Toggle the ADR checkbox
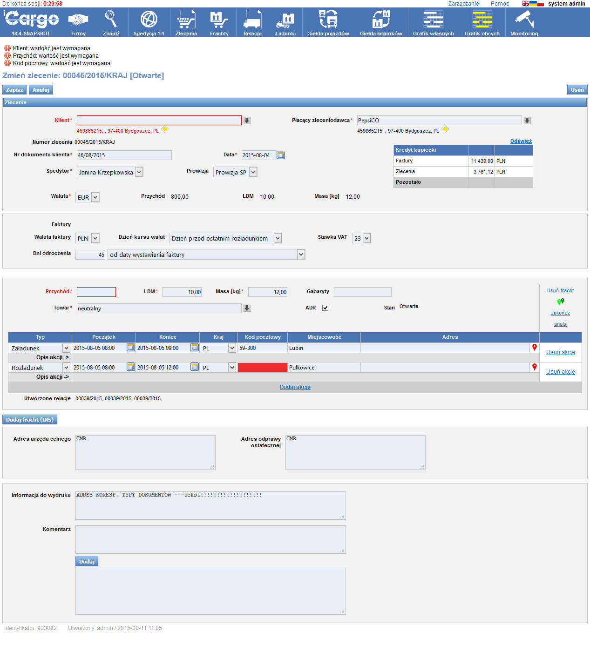 tap(325, 308)
